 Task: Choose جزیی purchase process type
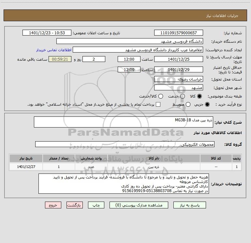pyautogui.click(x=207, y=104)
